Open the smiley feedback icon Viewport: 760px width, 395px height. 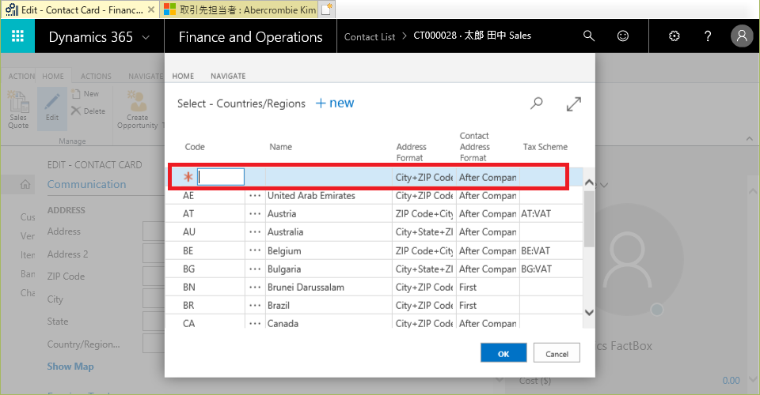[x=624, y=36]
